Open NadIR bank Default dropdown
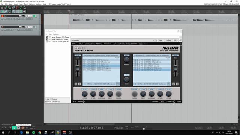The height and width of the screenshot is (135, 240). [81, 44]
